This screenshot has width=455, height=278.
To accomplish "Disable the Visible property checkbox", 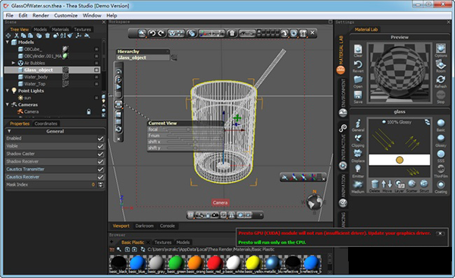I will tap(100, 146).
